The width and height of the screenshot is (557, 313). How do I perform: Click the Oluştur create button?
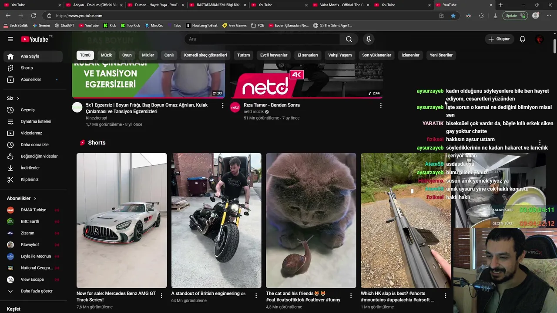(x=499, y=39)
